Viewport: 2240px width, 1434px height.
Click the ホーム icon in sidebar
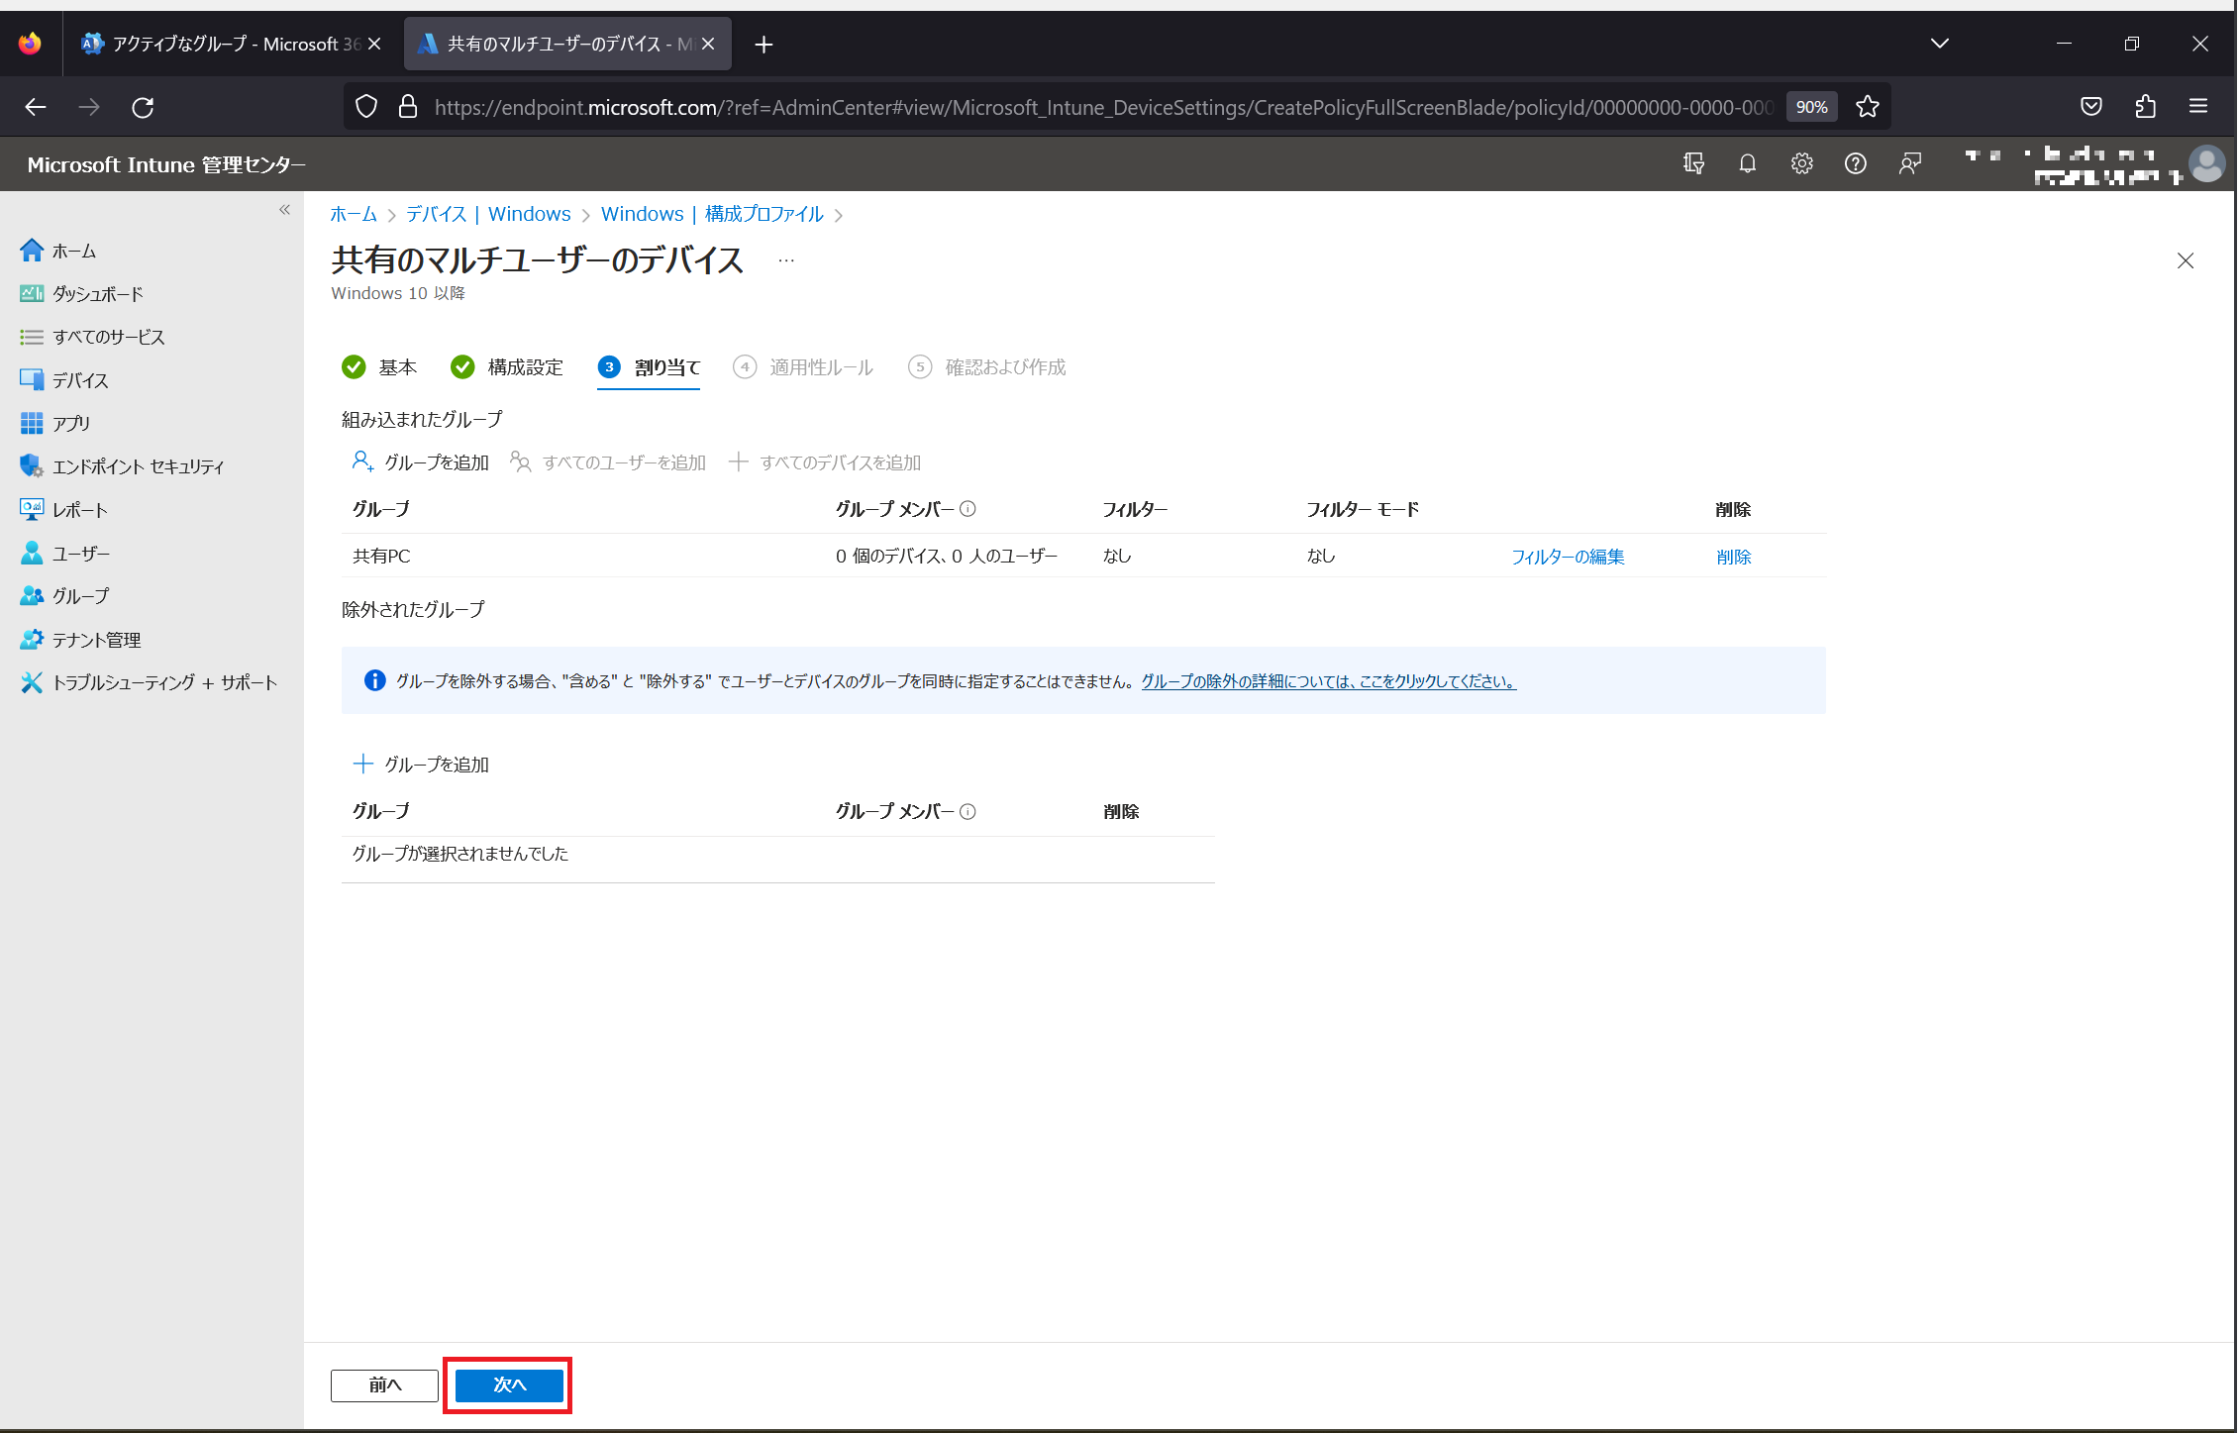(32, 251)
